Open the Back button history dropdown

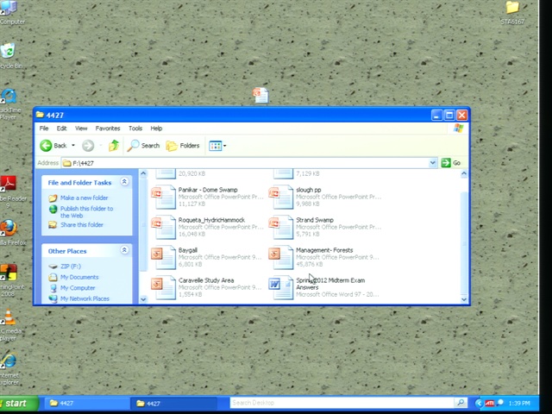(x=73, y=146)
